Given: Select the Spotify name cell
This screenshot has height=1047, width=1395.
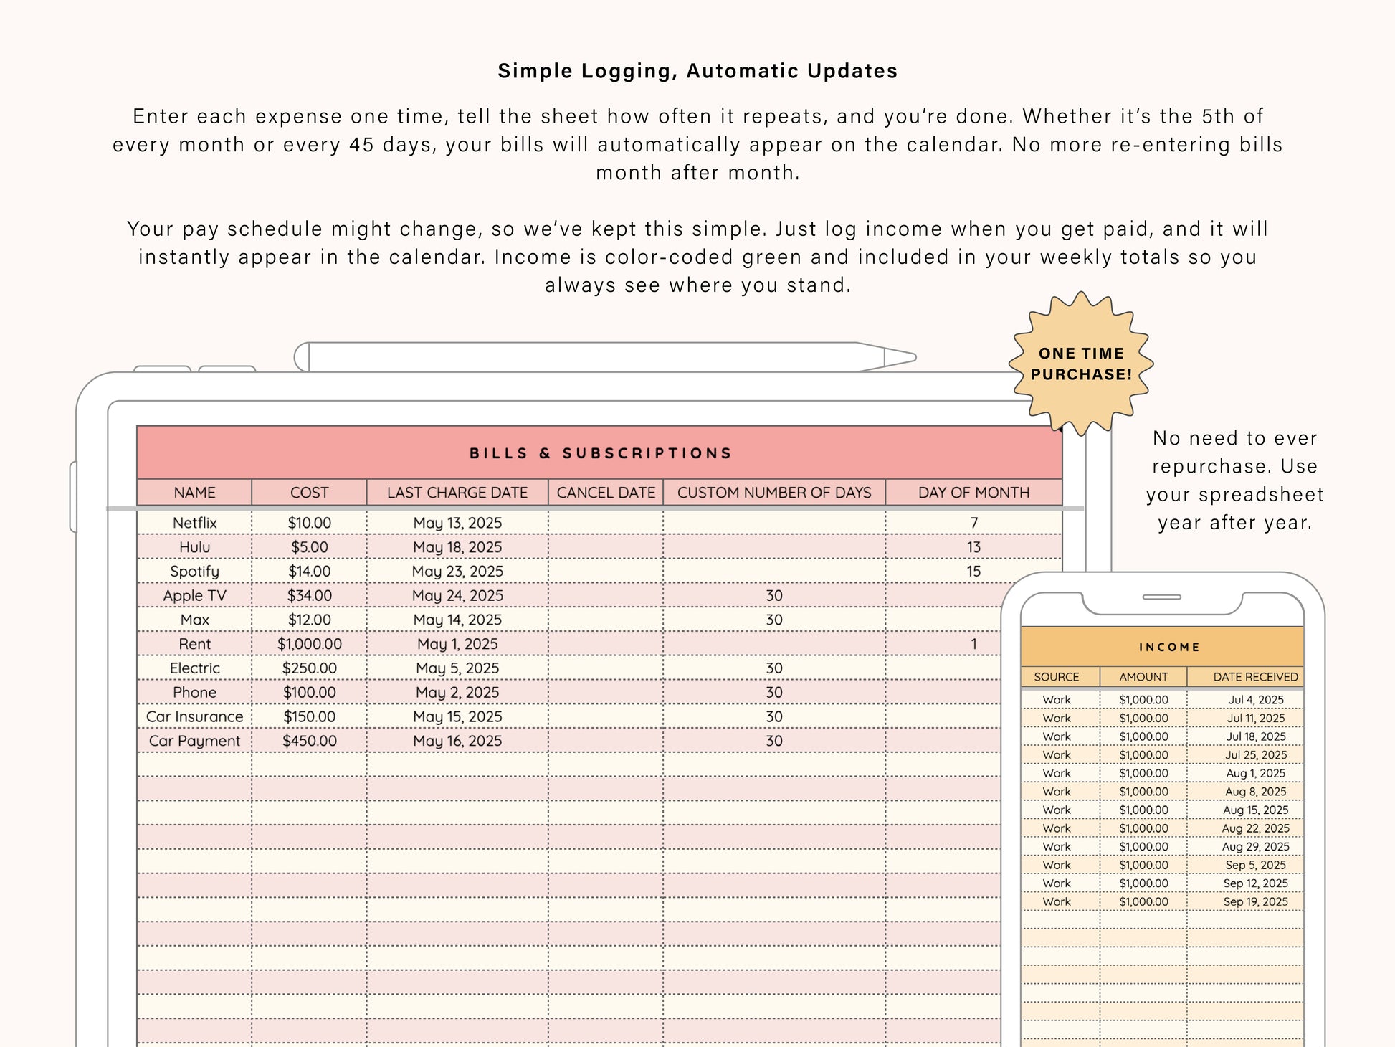Looking at the screenshot, I should [194, 572].
